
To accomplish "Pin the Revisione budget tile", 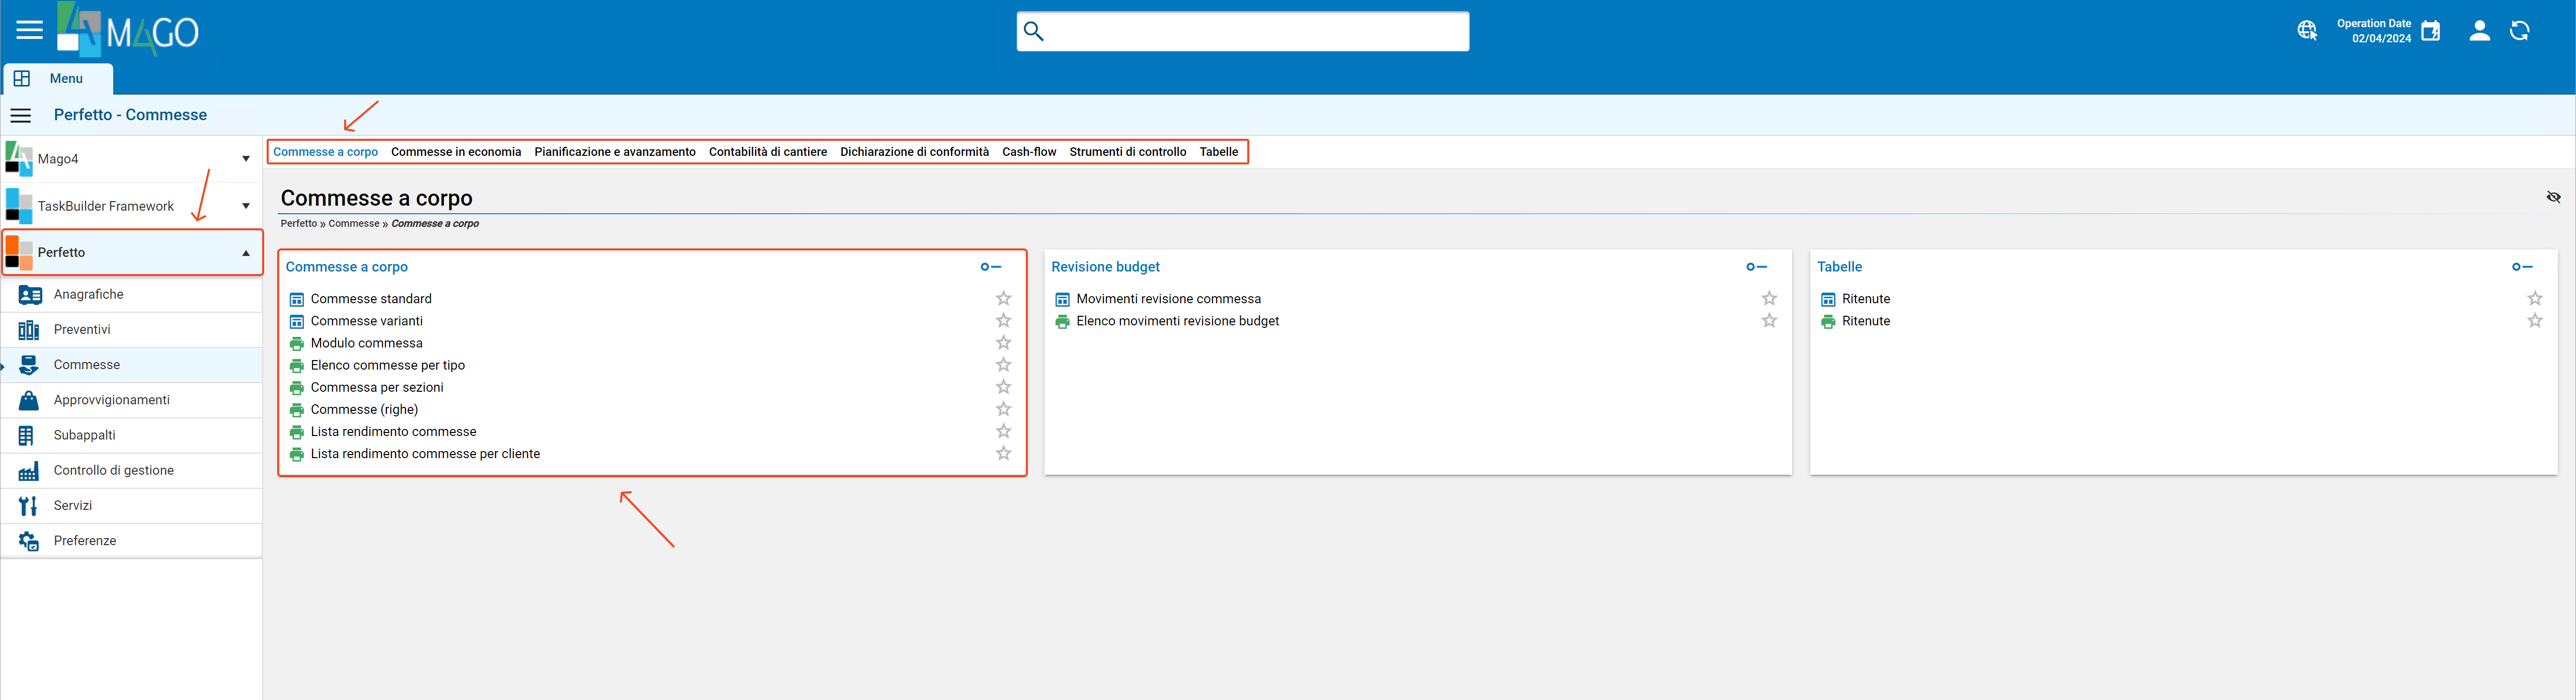I will coord(1756,267).
